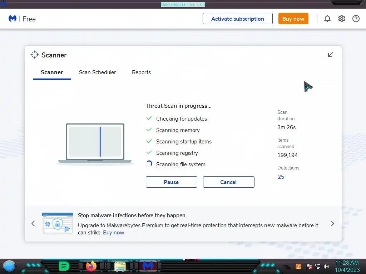
Task: Switch to the Scanner tab
Action: point(52,72)
